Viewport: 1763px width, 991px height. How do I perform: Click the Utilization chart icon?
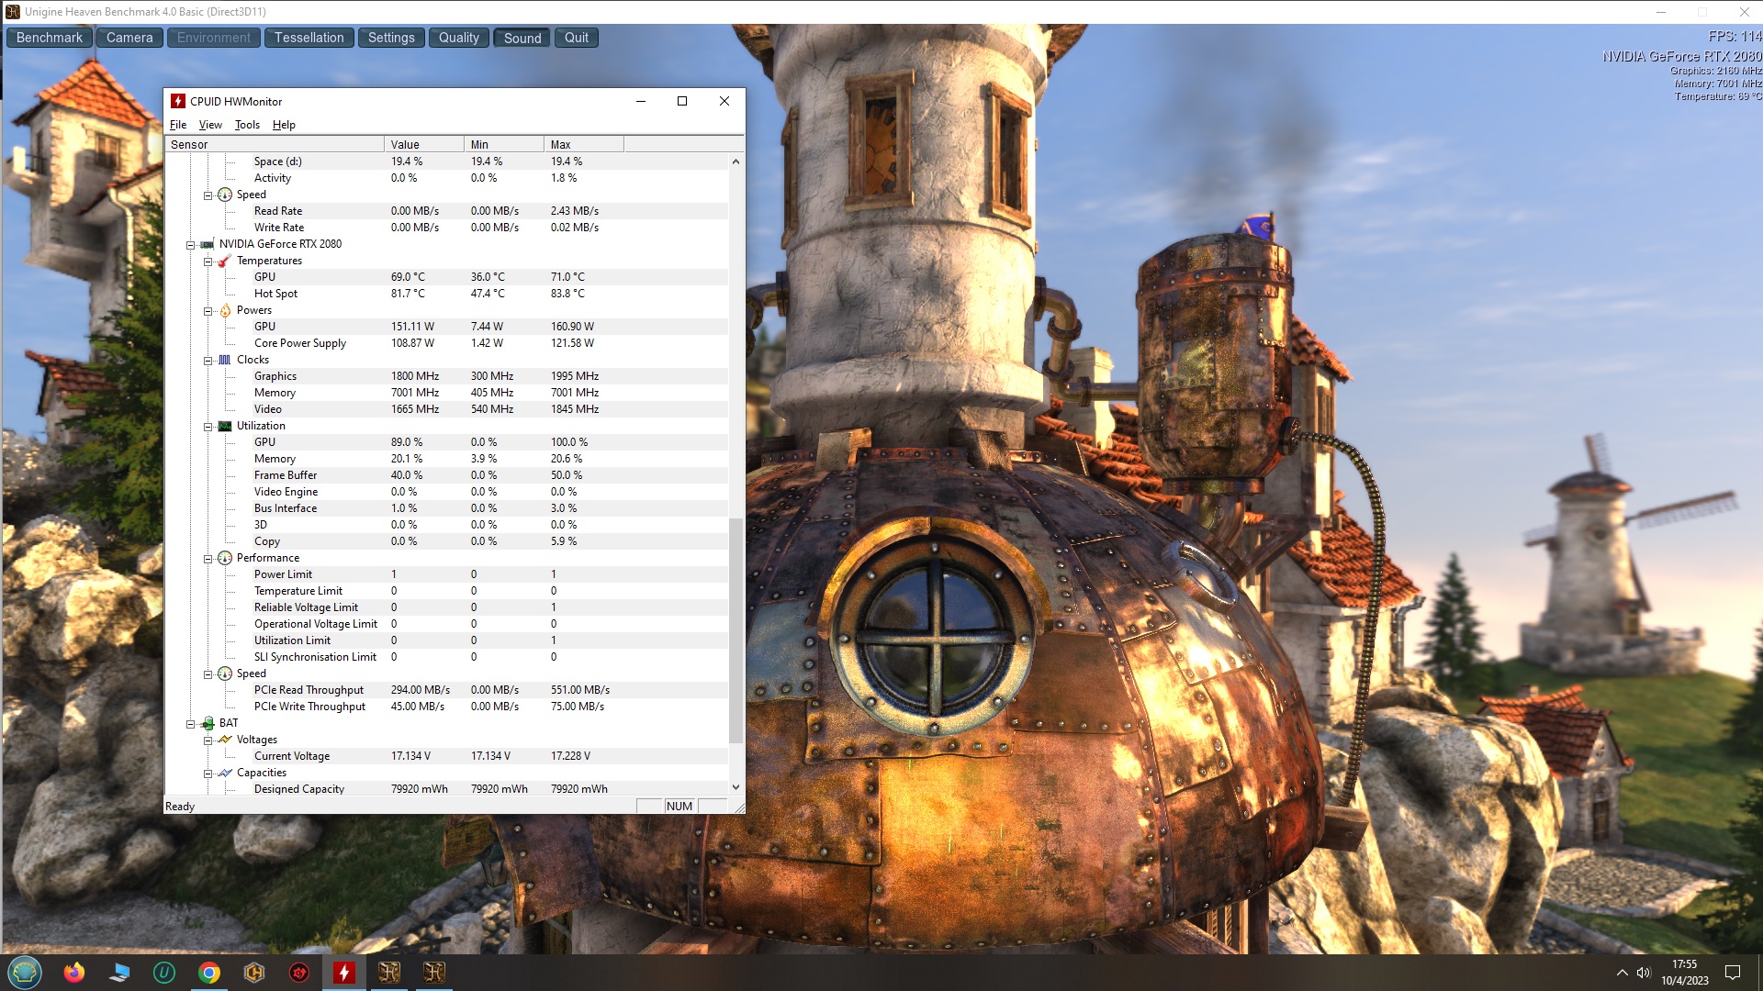click(x=225, y=426)
